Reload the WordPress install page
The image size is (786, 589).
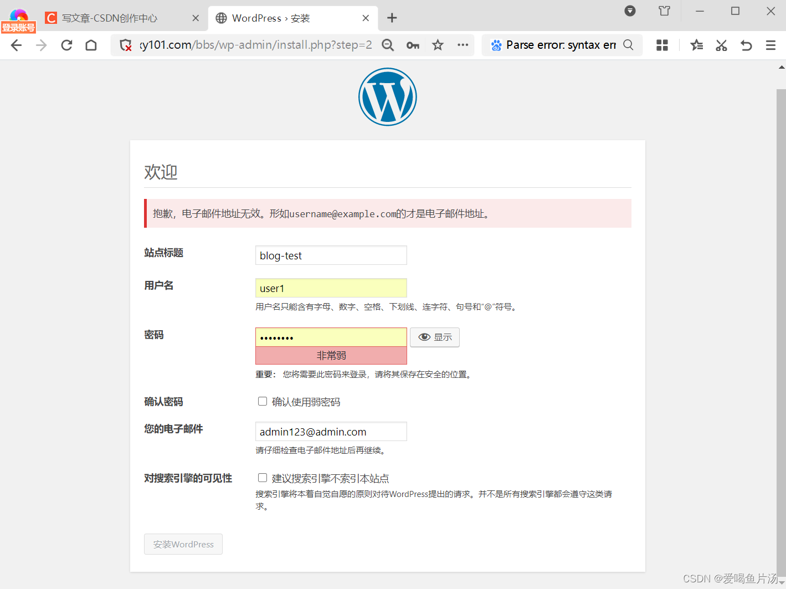(66, 45)
